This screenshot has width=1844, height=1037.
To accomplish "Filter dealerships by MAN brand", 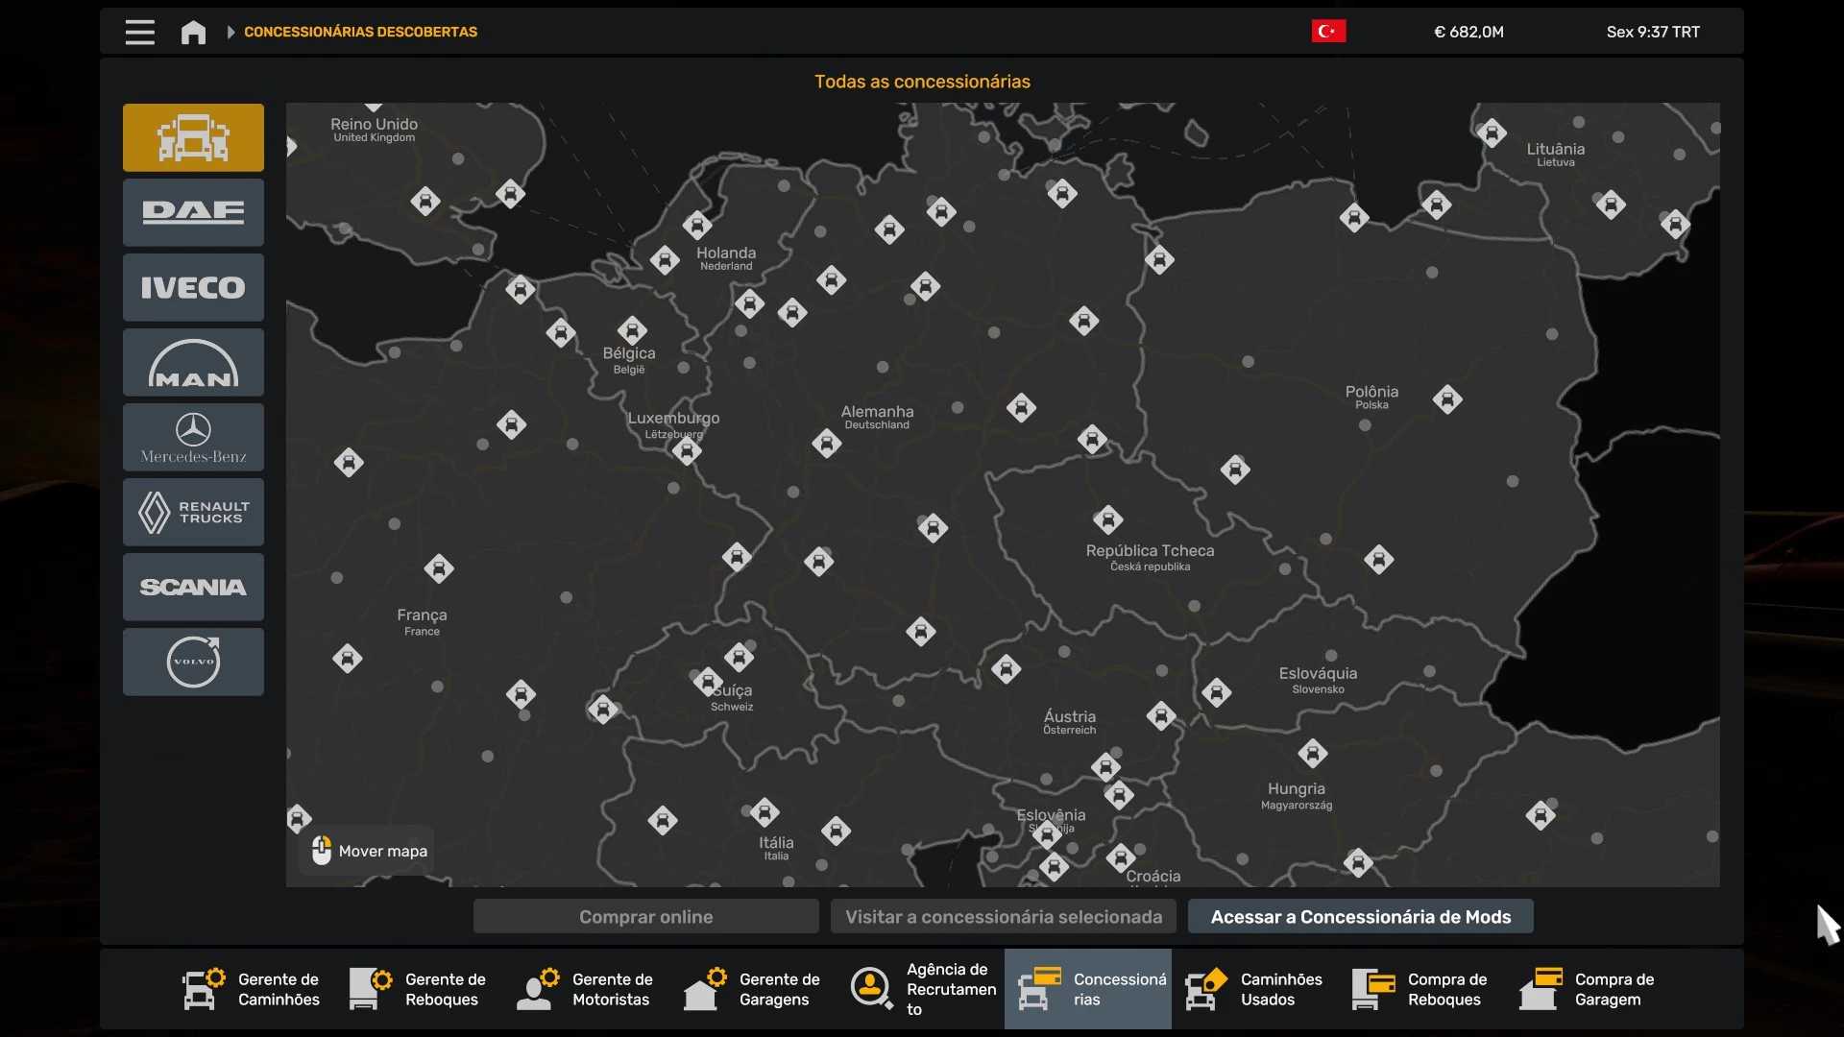I will click(x=193, y=362).
